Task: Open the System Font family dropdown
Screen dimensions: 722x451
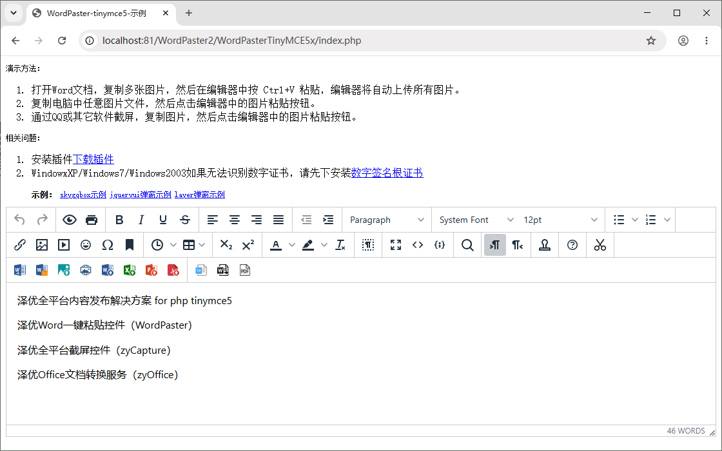Action: [476, 220]
